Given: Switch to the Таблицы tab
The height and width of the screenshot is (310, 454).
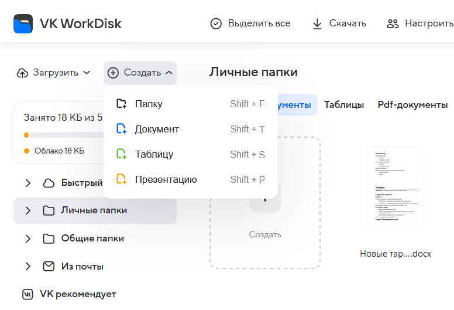Looking at the screenshot, I should [x=344, y=105].
